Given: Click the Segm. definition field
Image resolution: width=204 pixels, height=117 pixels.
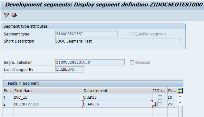Looking at the screenshot, I should click(90, 62).
